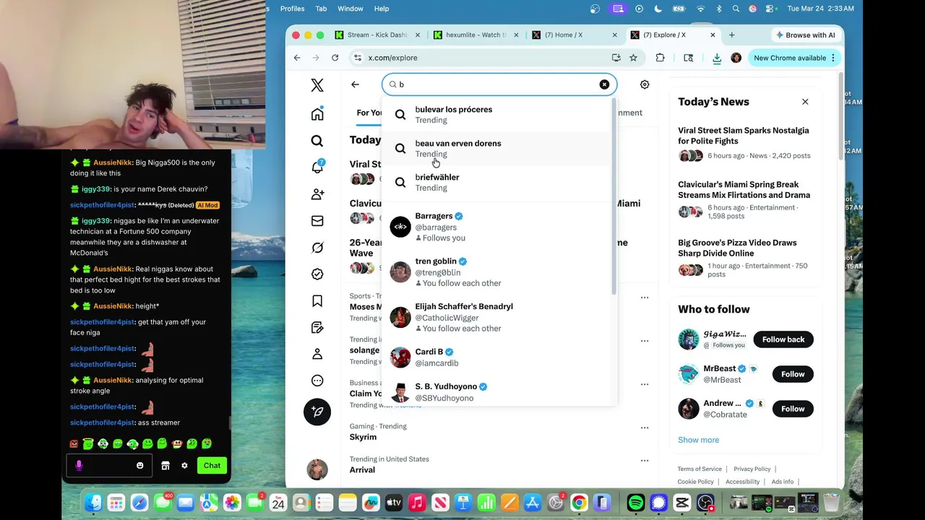The image size is (925, 520).
Task: Open Grok icon in X sidebar
Action: point(317,248)
